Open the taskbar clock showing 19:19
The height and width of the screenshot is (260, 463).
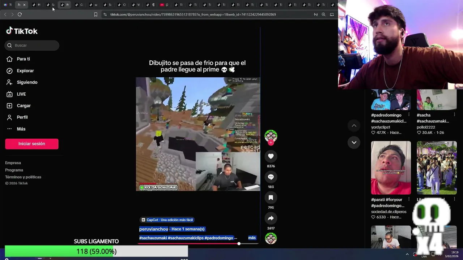452,254
